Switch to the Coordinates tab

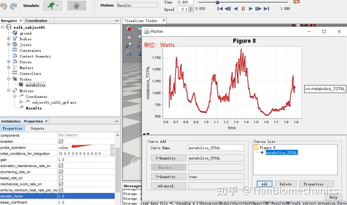[x=36, y=21]
